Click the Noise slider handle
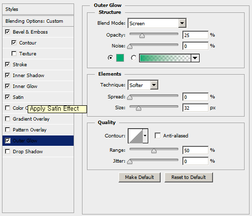 (x=130, y=46)
